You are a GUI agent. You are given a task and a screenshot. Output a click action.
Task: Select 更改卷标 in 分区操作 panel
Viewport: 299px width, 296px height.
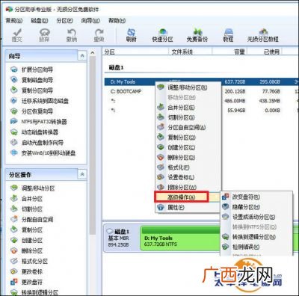point(26,272)
